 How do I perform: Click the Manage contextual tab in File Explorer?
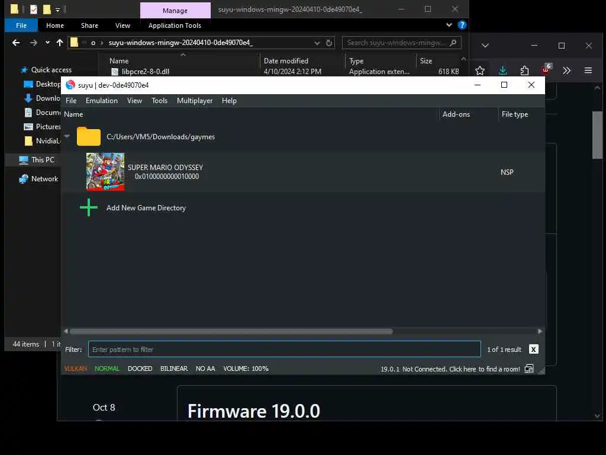tap(175, 11)
